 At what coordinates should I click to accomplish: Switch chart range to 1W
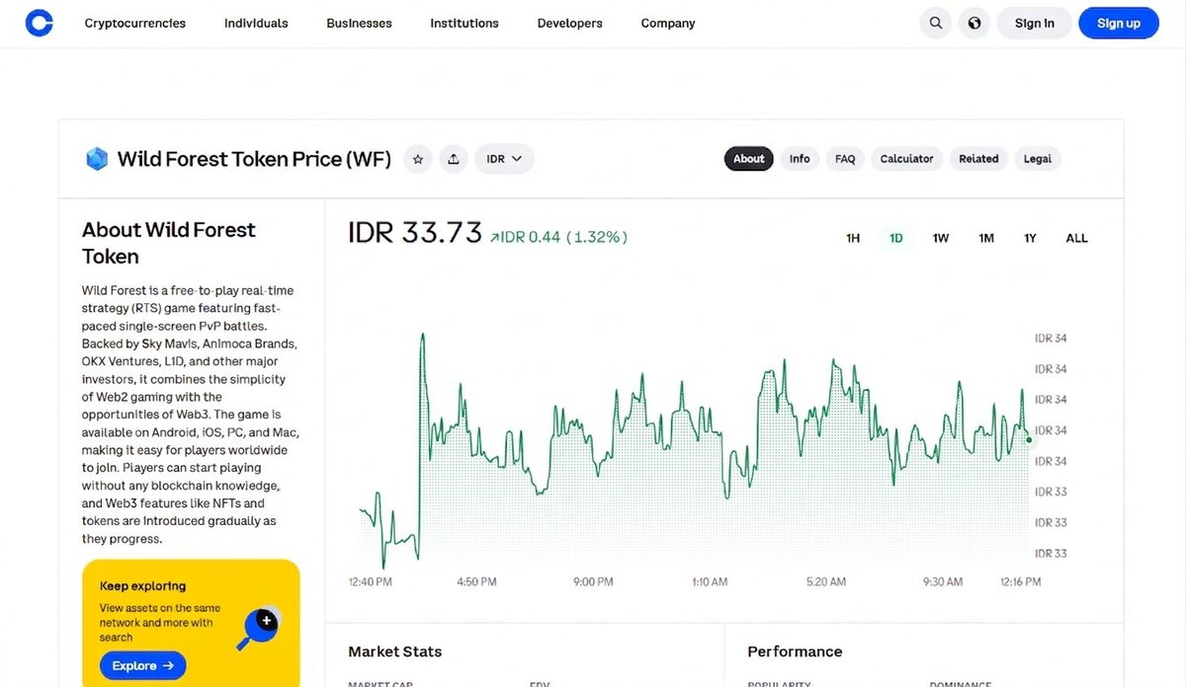(941, 238)
